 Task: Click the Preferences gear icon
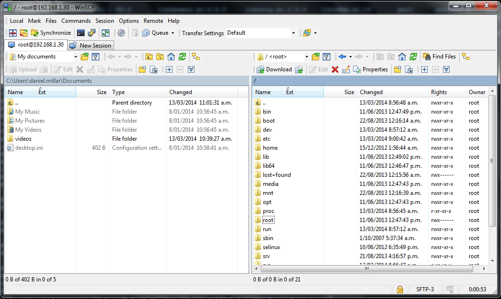tap(121, 33)
